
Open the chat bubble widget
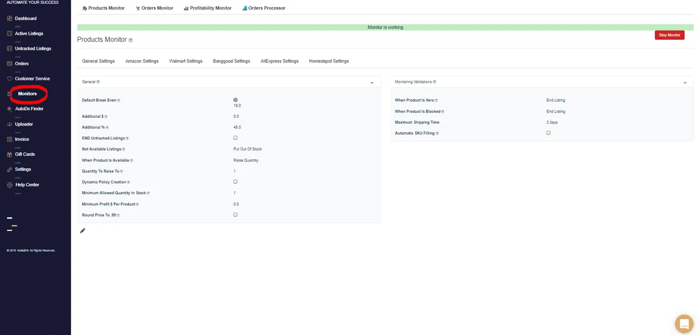pos(683,323)
